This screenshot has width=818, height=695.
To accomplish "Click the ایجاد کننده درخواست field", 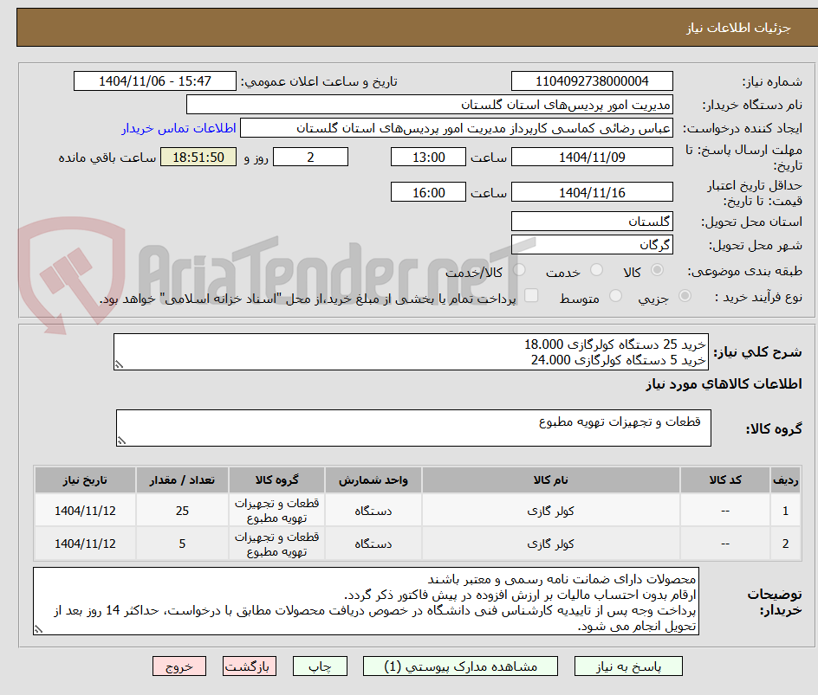I will click(457, 128).
